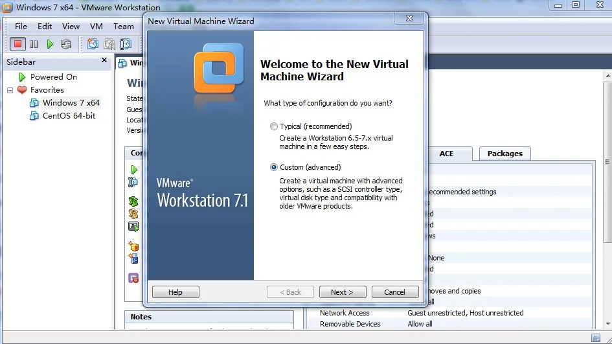Click the Take Snapshot toolbar icon
Image resolution: width=612 pixels, height=344 pixels.
[93, 44]
